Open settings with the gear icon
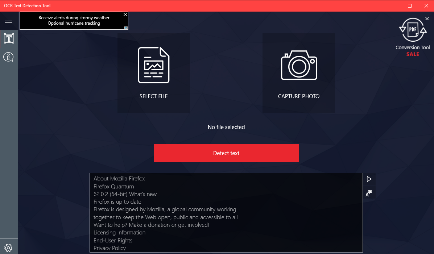Image resolution: width=434 pixels, height=254 pixels. pos(9,248)
